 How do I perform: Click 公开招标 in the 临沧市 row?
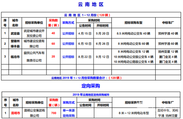pos(68,57)
